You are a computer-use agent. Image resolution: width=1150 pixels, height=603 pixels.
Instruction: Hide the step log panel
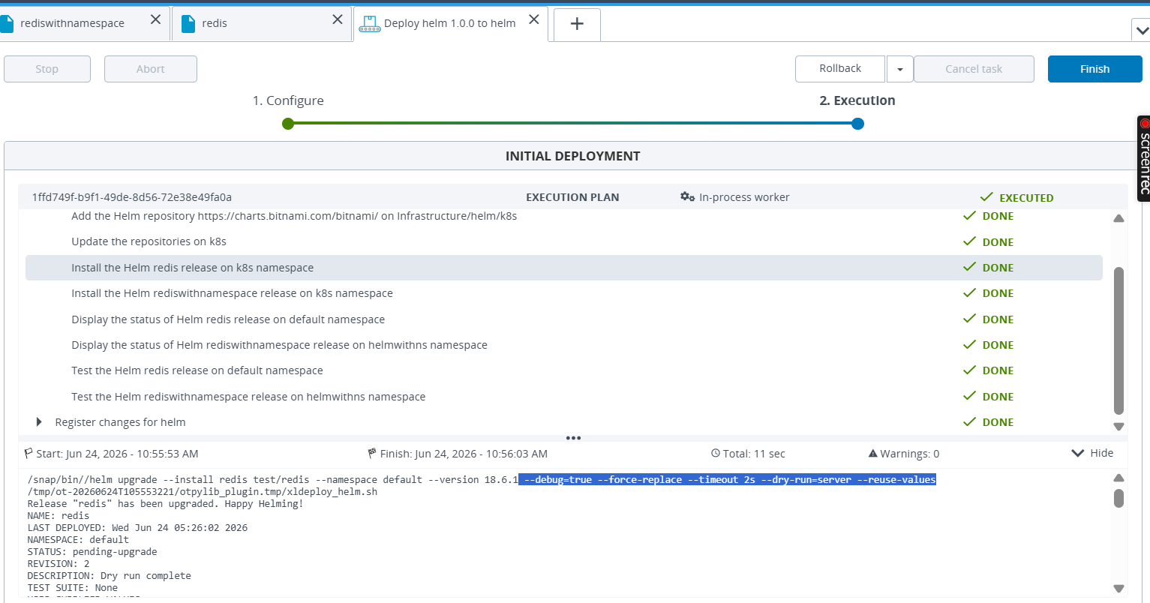[1092, 453]
